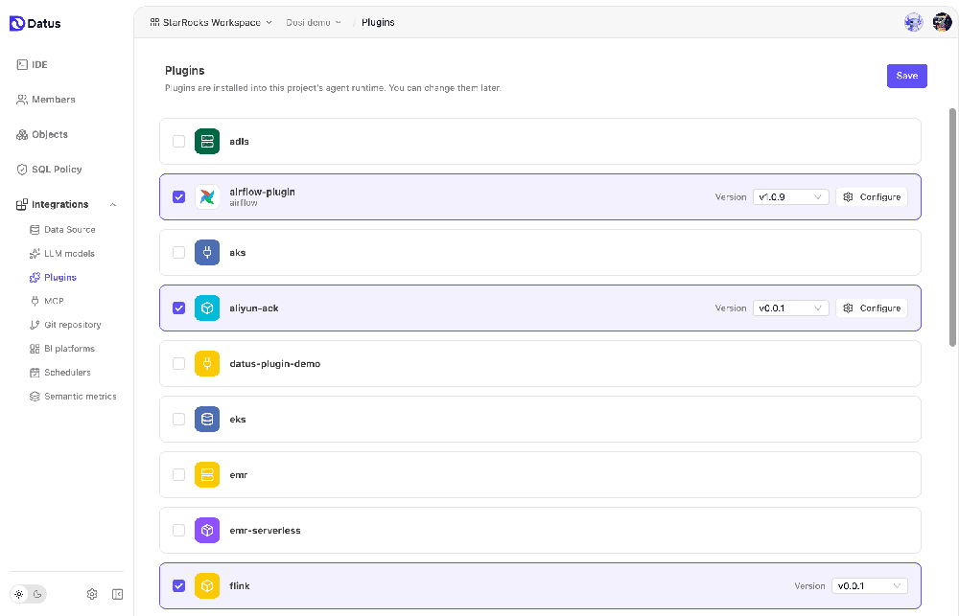Open the StarRocks Workspace dropdown
This screenshot has height=616, width=959.
[x=211, y=23]
